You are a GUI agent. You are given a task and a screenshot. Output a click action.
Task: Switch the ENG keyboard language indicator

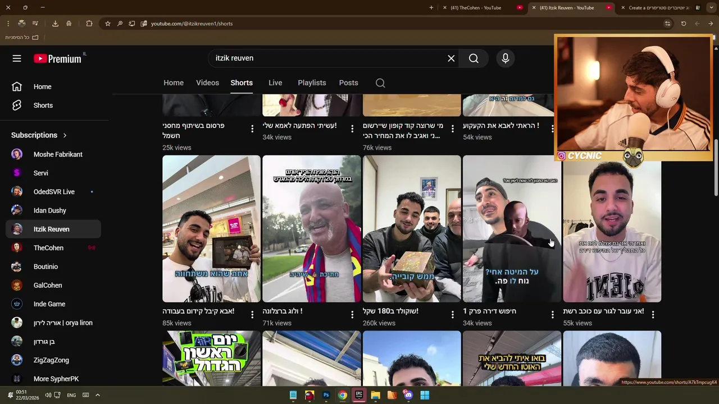71,395
